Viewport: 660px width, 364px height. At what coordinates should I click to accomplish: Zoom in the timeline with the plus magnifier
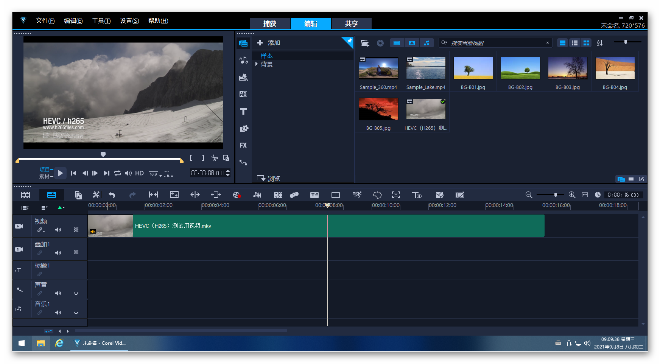(x=572, y=195)
